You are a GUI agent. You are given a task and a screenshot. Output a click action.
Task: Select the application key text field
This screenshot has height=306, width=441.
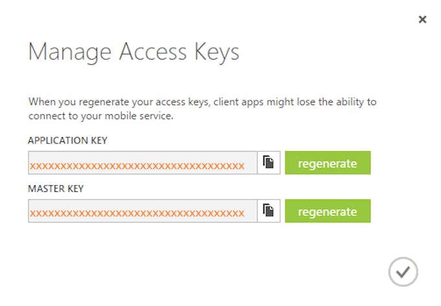143,163
